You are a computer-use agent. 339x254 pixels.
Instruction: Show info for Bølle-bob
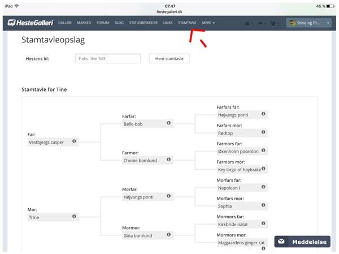pyautogui.click(x=168, y=123)
